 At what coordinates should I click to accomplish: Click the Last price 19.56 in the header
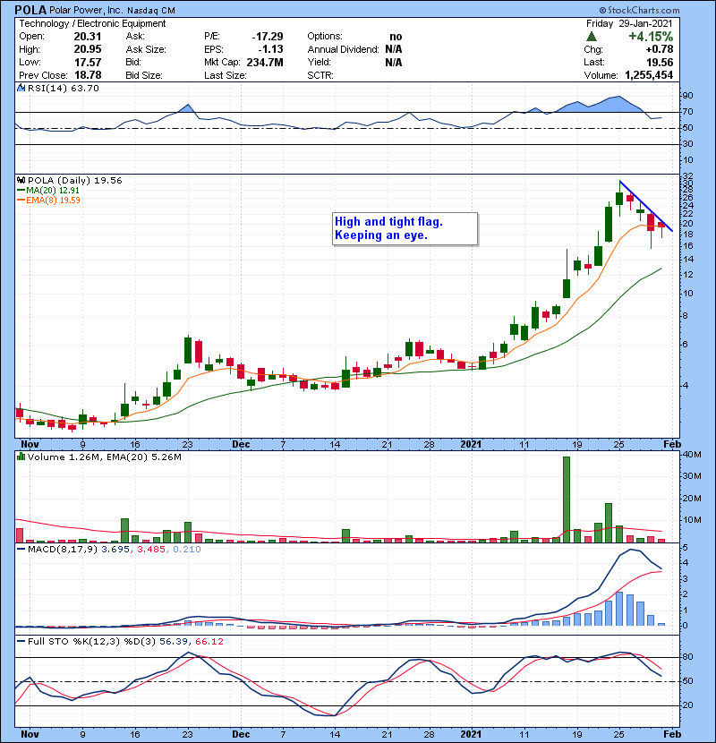(660, 62)
